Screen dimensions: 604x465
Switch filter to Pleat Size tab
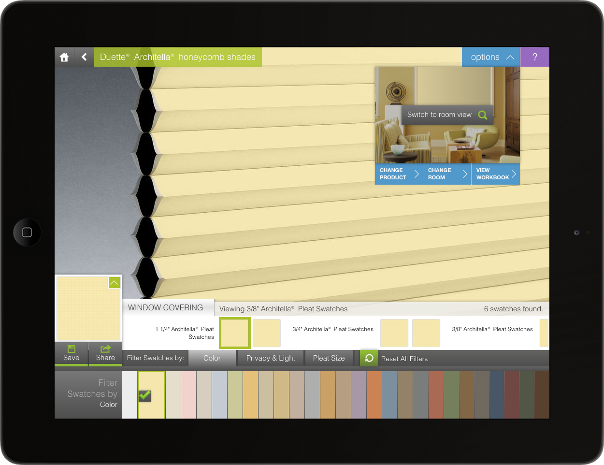[x=329, y=358]
